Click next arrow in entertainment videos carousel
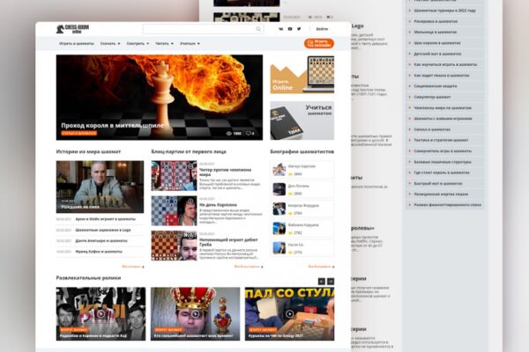This screenshot has height=352, width=529. pos(331,282)
